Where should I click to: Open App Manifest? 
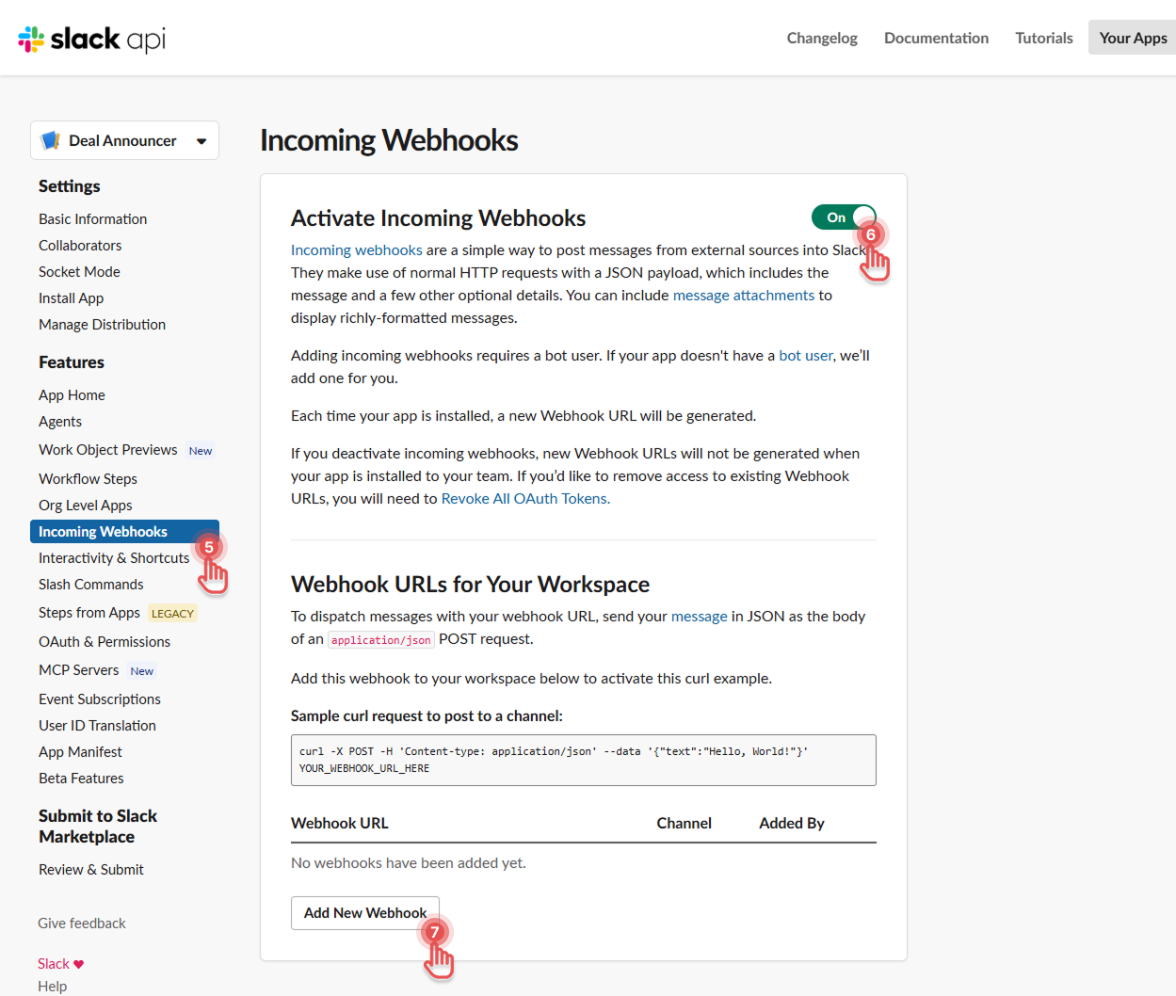(x=80, y=751)
